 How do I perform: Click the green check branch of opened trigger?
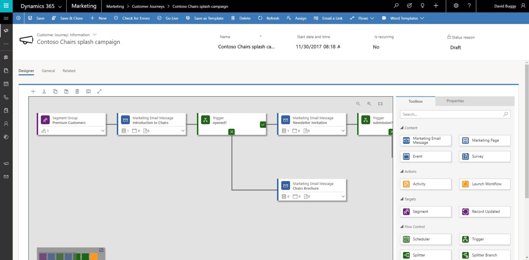point(263,124)
